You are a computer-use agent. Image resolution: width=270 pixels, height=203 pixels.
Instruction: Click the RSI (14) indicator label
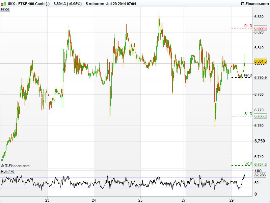pos(7,171)
